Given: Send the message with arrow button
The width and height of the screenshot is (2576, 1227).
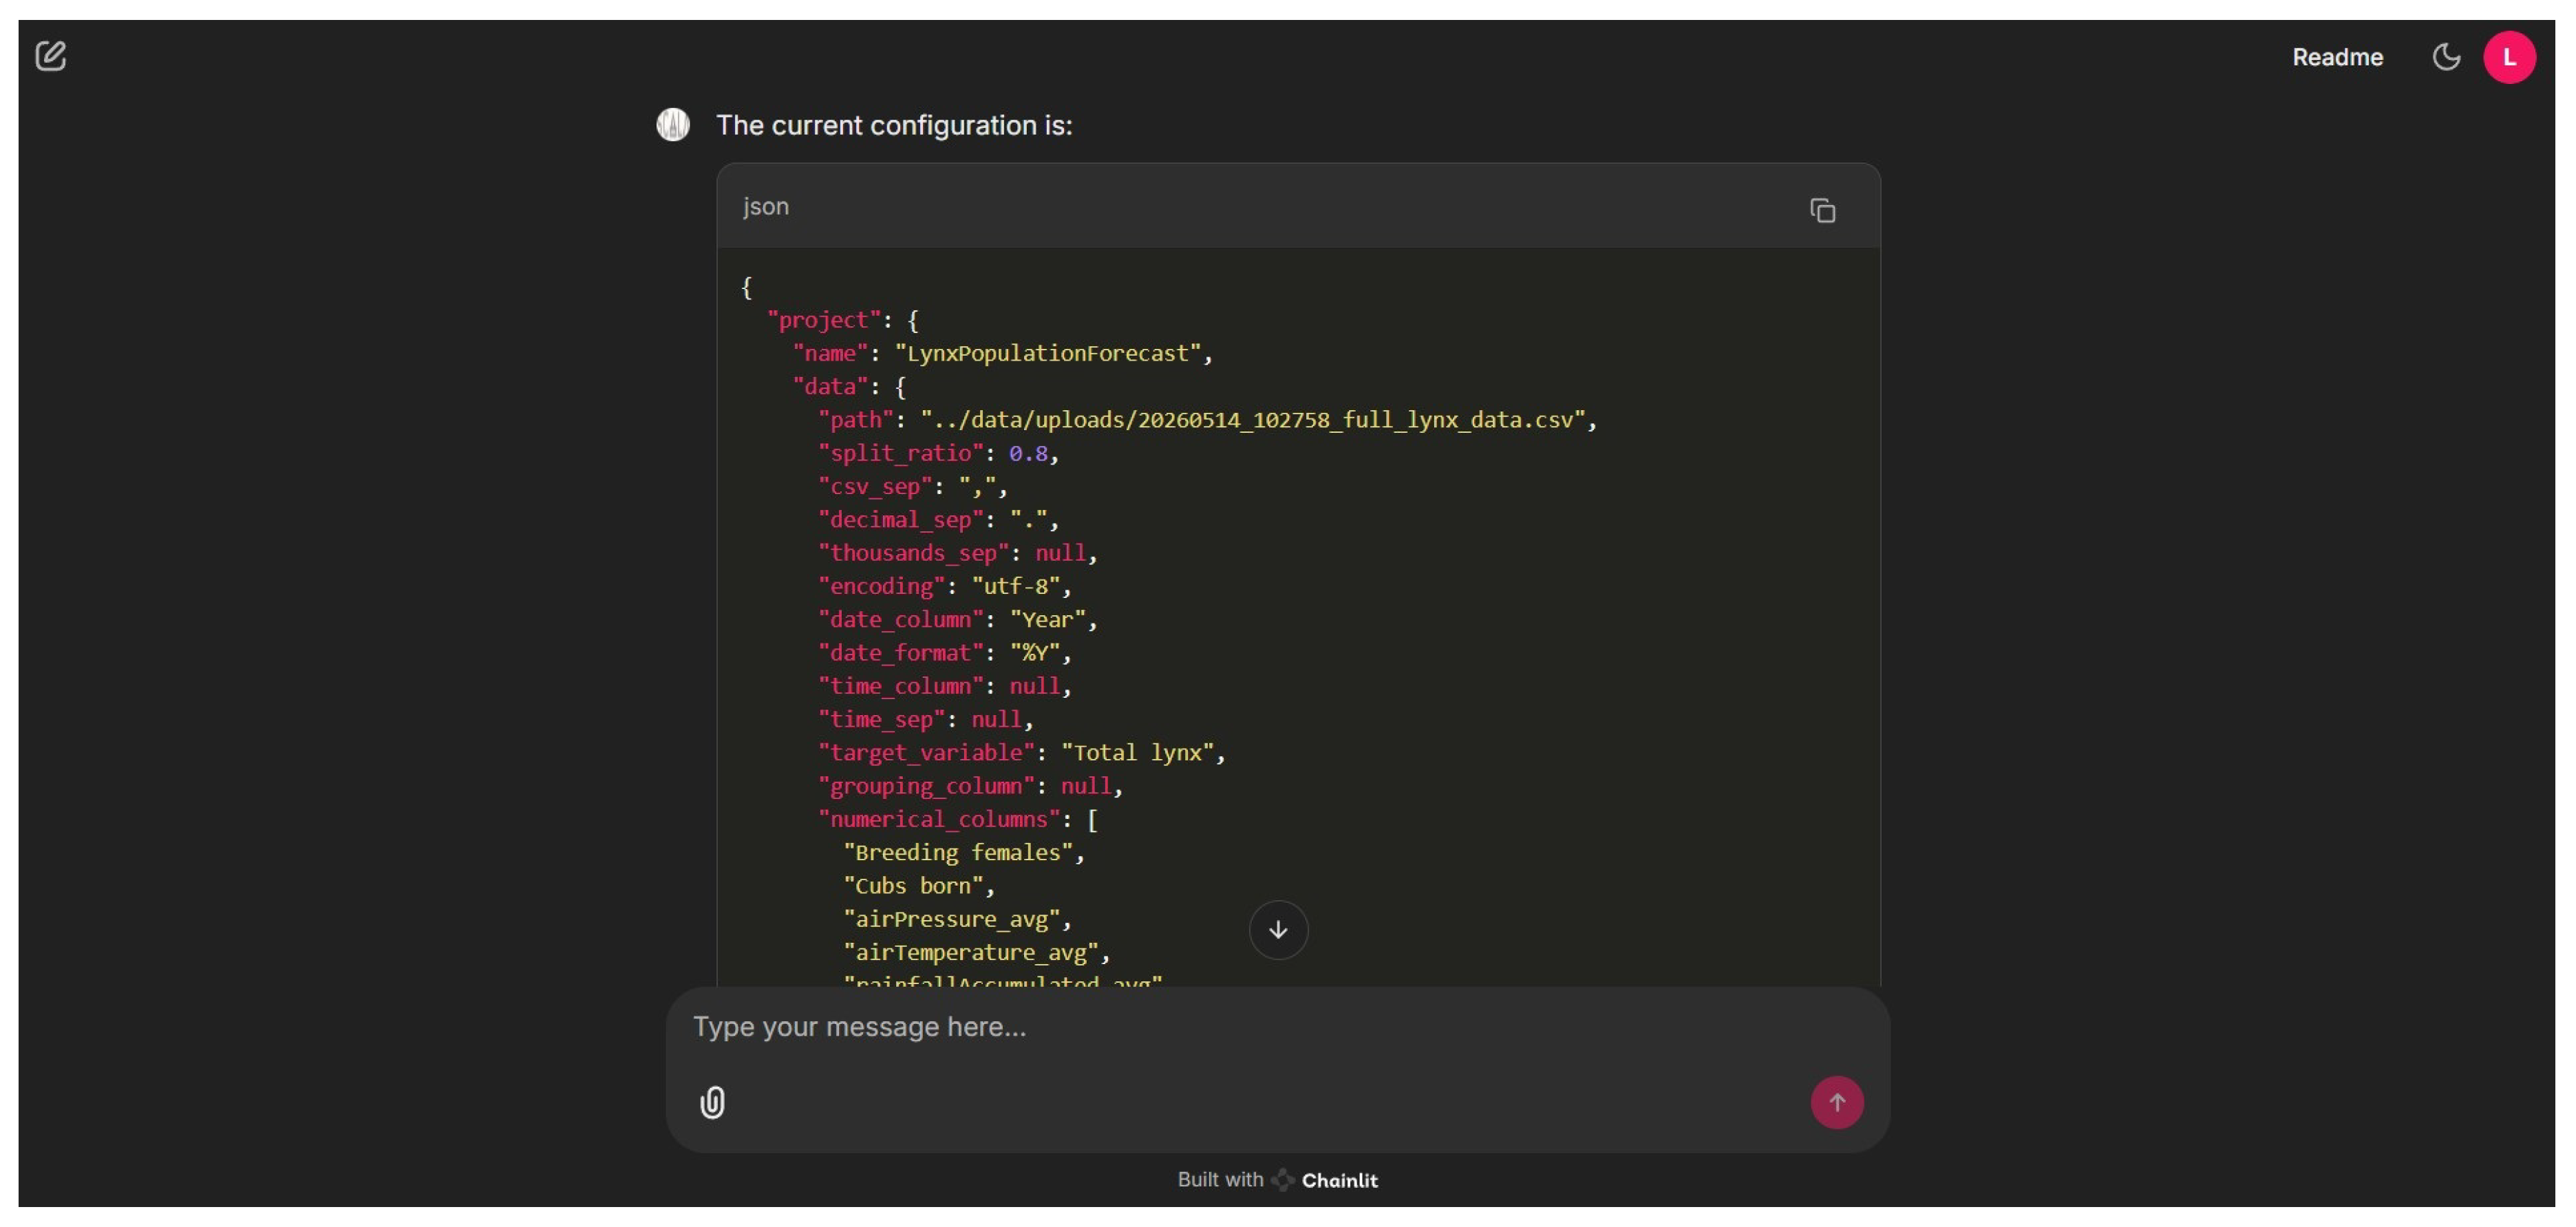Looking at the screenshot, I should pos(1837,1102).
